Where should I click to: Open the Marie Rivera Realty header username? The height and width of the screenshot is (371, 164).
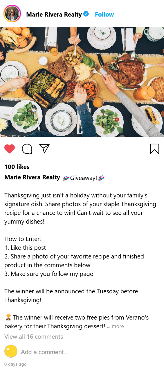coord(54,14)
